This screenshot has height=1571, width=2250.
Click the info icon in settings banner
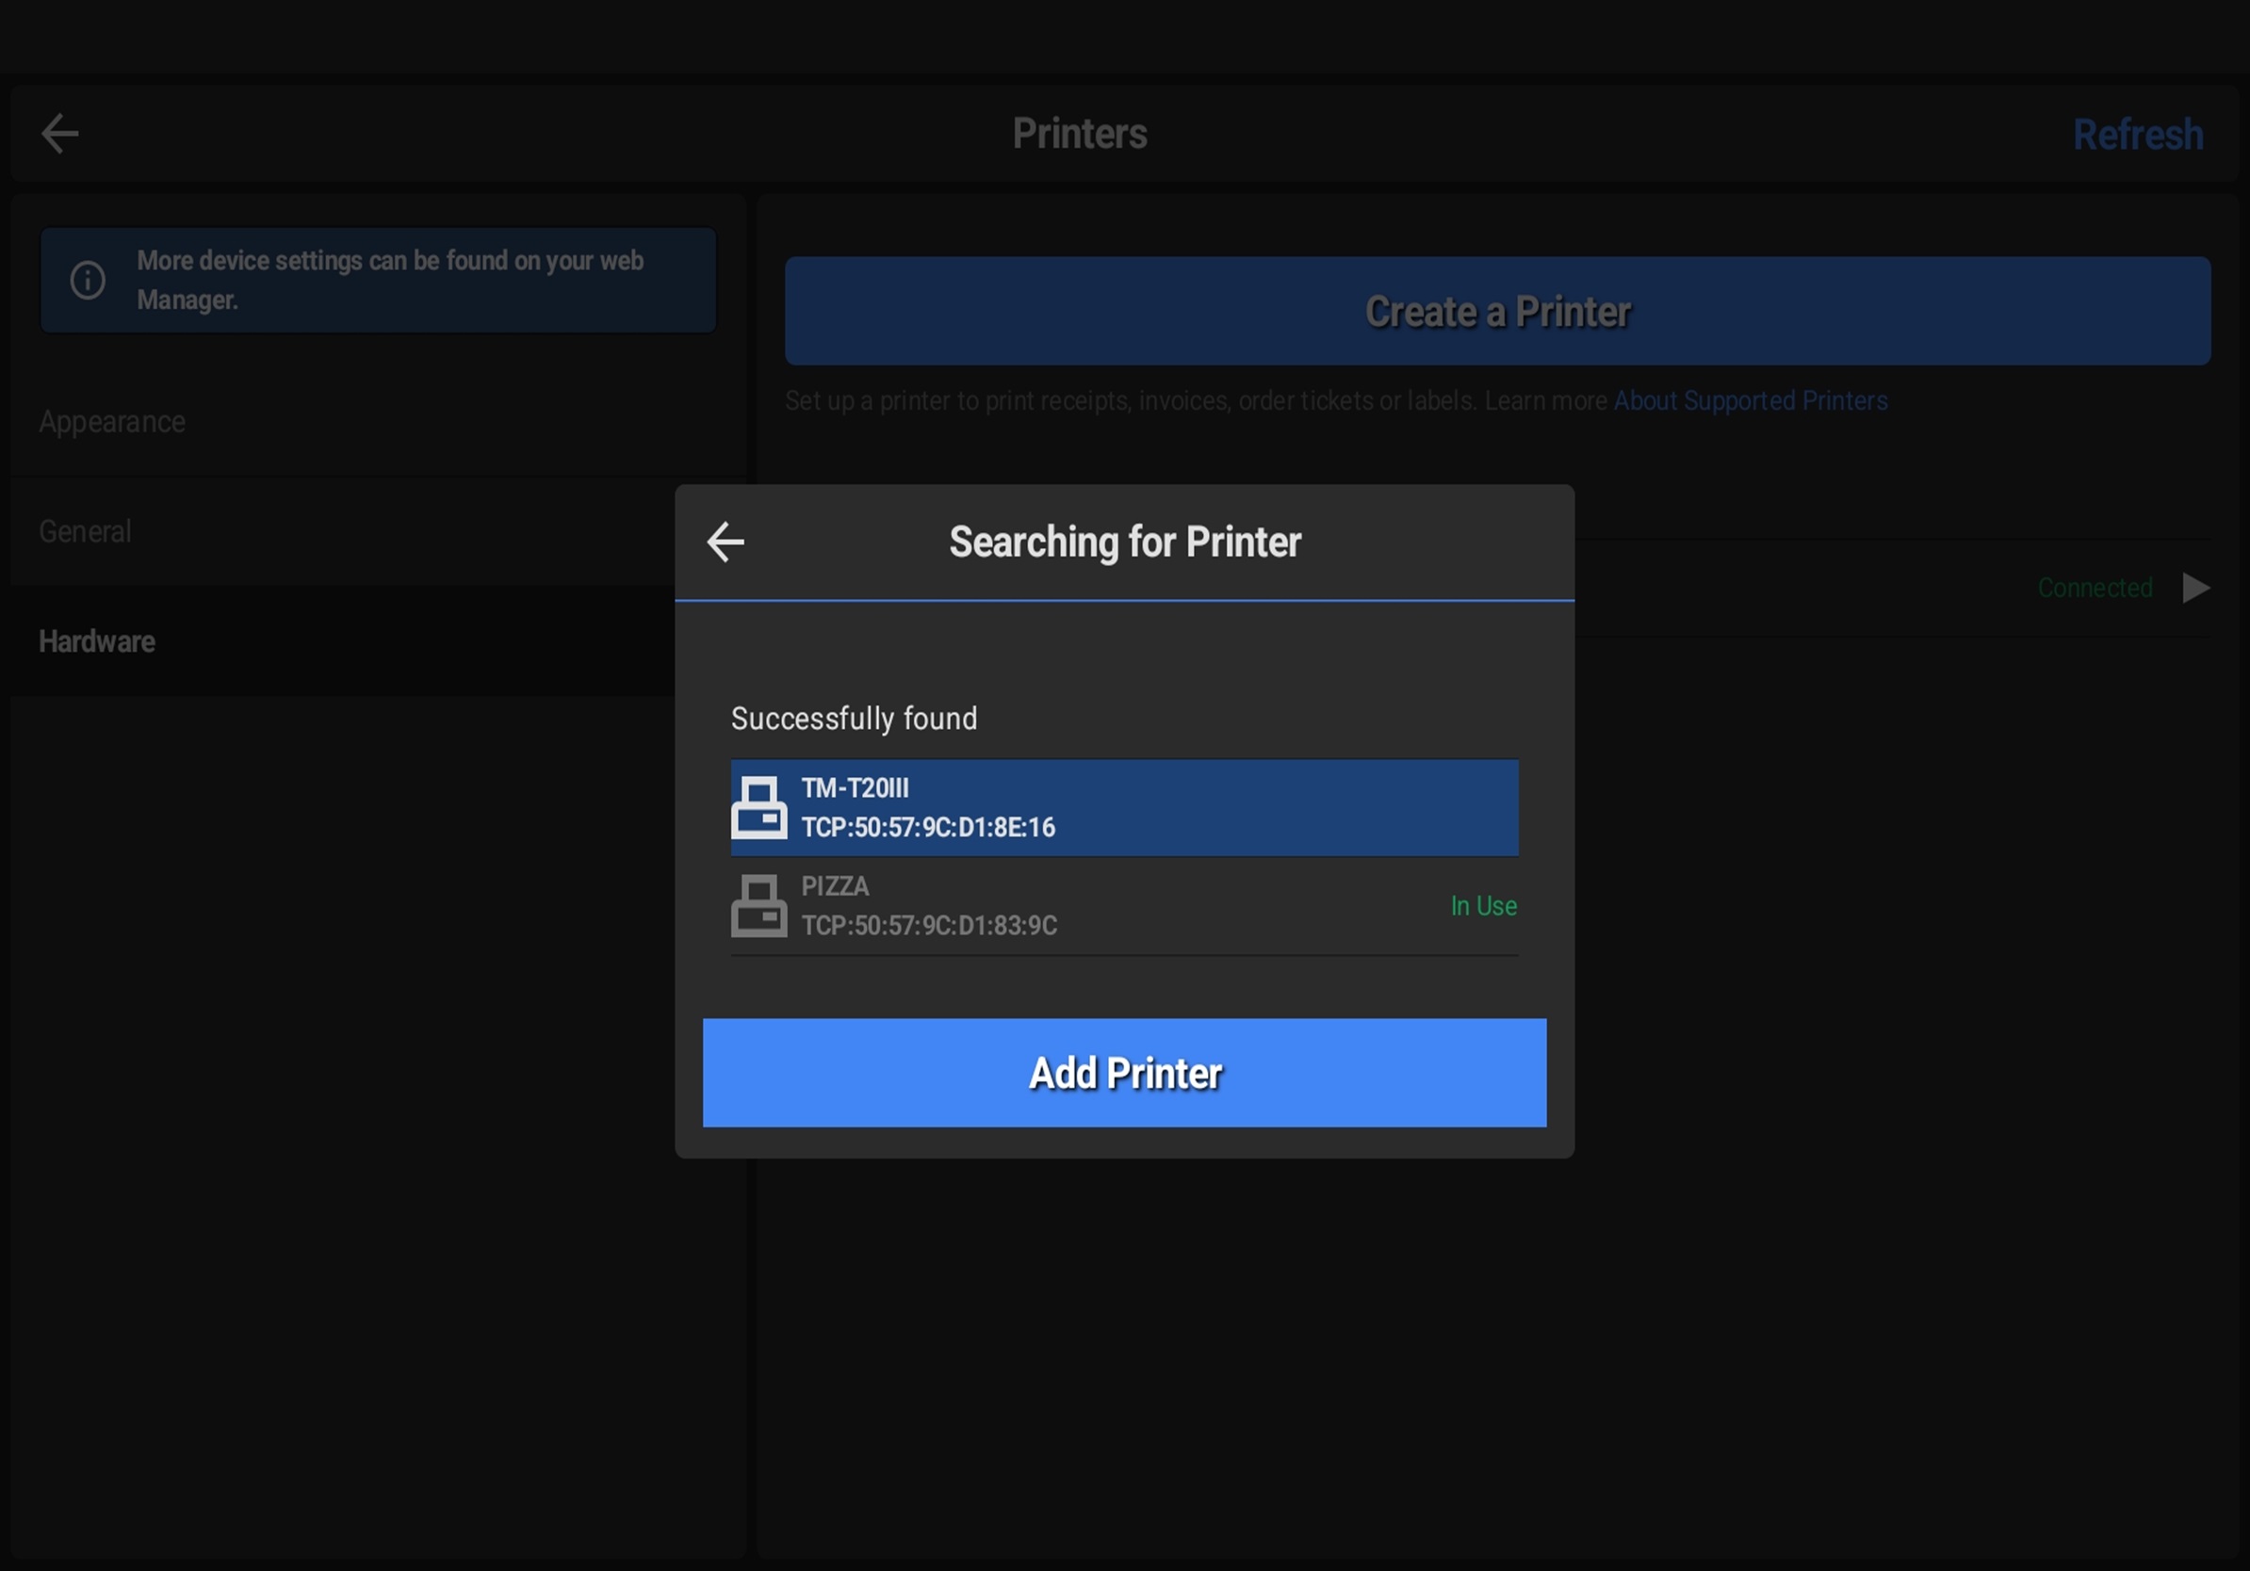(89, 280)
